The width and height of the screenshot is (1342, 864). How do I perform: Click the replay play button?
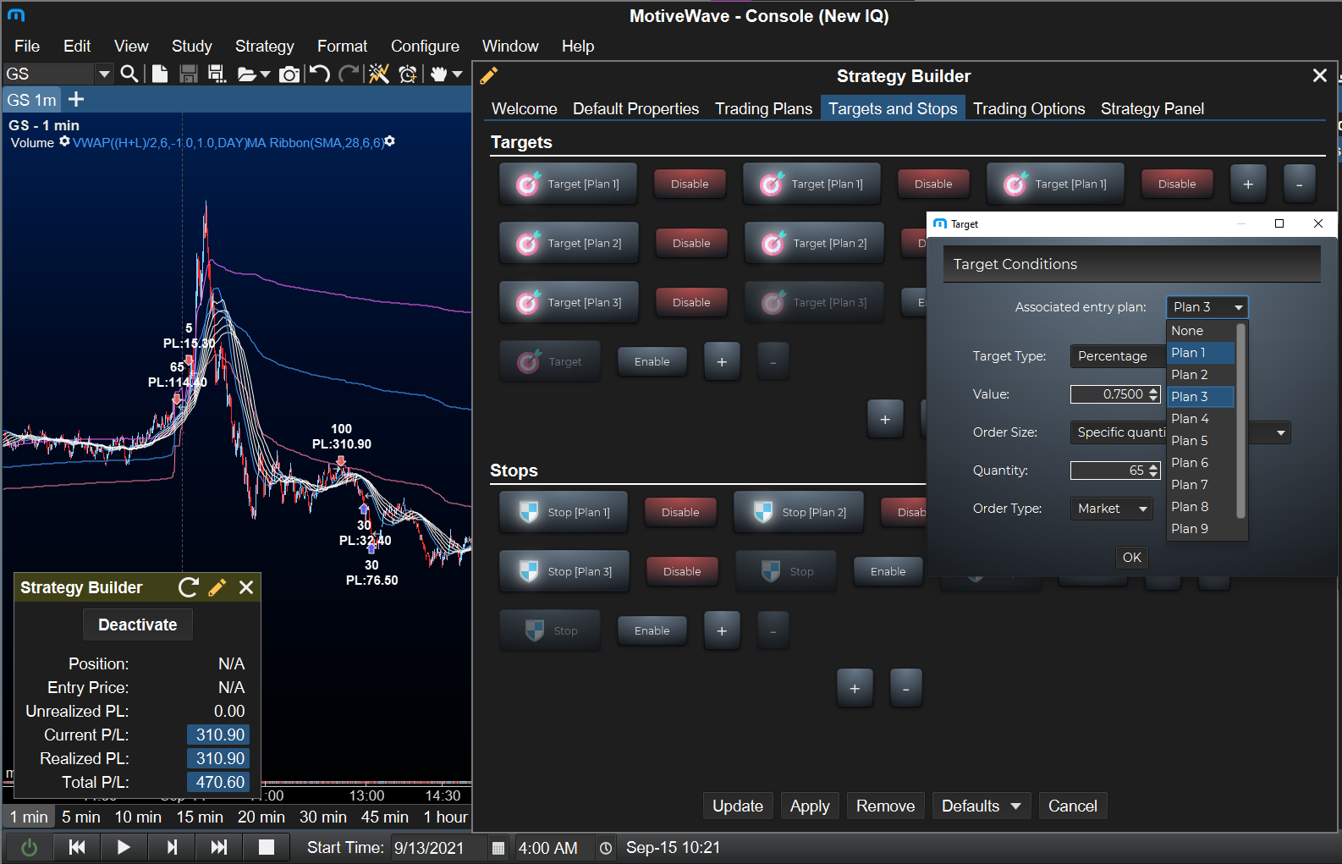124,847
